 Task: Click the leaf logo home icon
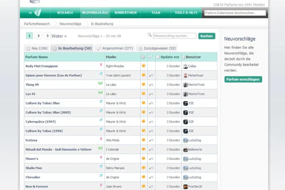click(x=38, y=13)
